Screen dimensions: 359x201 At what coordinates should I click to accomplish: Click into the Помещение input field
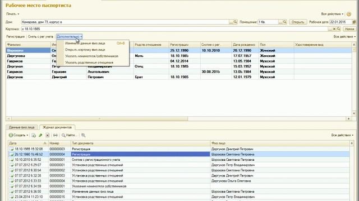coord(268,22)
